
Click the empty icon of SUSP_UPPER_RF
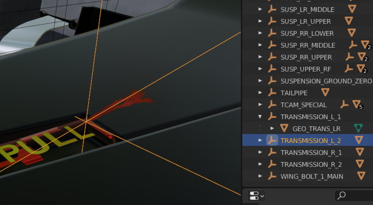click(x=272, y=69)
